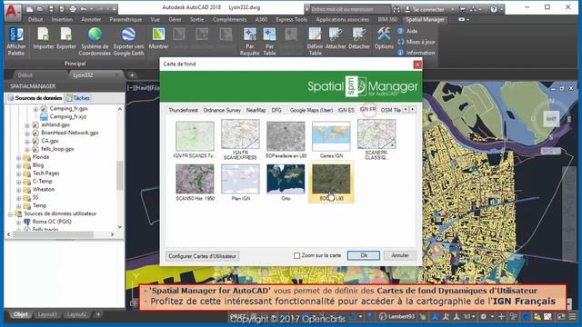Switch to the Express Tools ribbon tab

[x=291, y=19]
